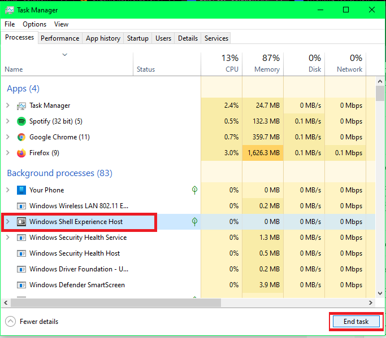Click the Spotify app icon
Viewport: 386px width, 338px height.
click(x=21, y=121)
